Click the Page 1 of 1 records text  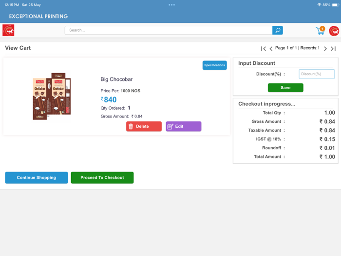pos(297,48)
